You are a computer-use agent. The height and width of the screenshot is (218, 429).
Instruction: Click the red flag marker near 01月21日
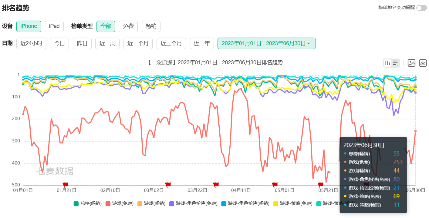coord(65,184)
